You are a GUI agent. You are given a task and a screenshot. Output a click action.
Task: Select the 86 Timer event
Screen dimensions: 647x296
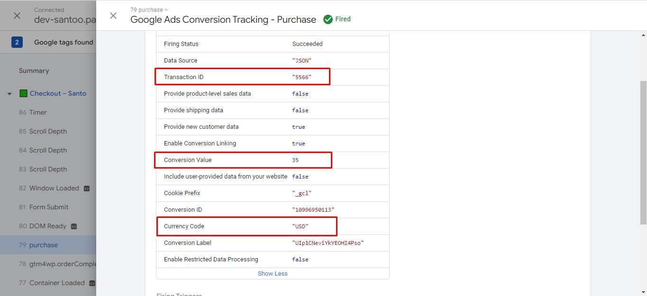[38, 112]
